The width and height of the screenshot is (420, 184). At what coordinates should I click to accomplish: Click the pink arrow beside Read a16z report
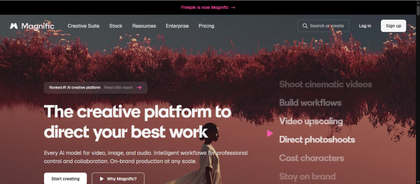(139, 88)
